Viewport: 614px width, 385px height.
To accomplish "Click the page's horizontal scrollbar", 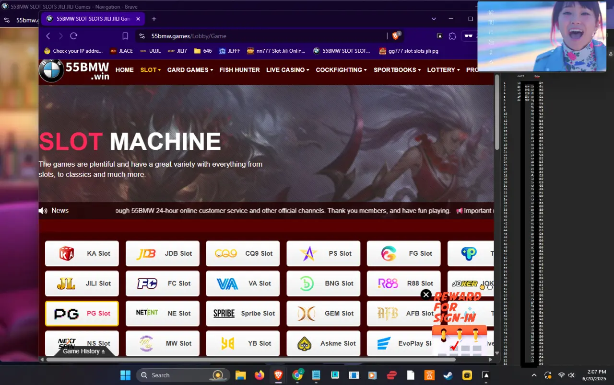I will pyautogui.click(x=250, y=359).
